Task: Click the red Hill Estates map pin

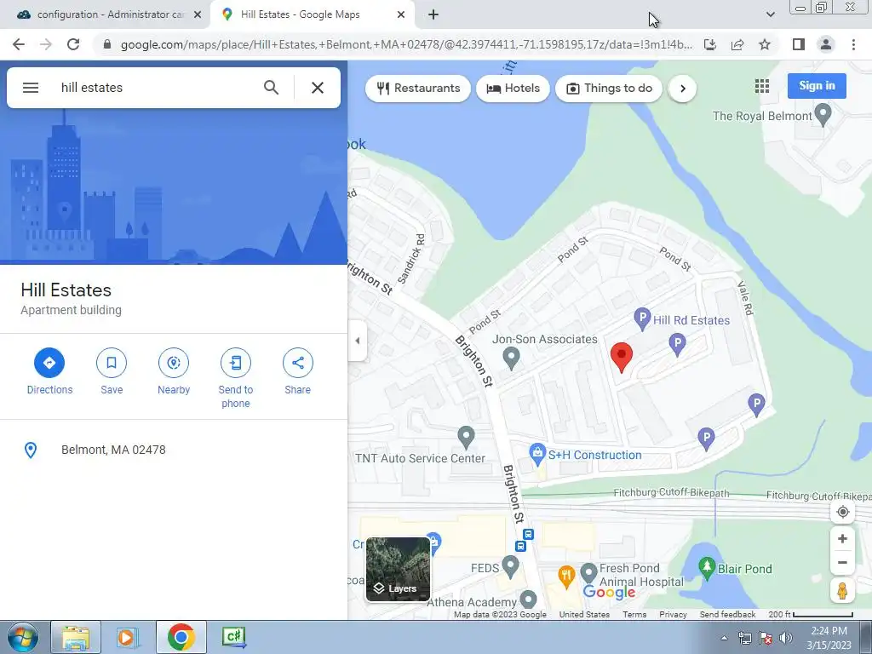Action: (x=622, y=357)
